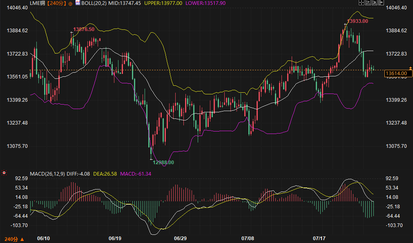Click the orange circled-plus icon beside 240分
Viewport: 413px width, 243px height.
(70, 4)
